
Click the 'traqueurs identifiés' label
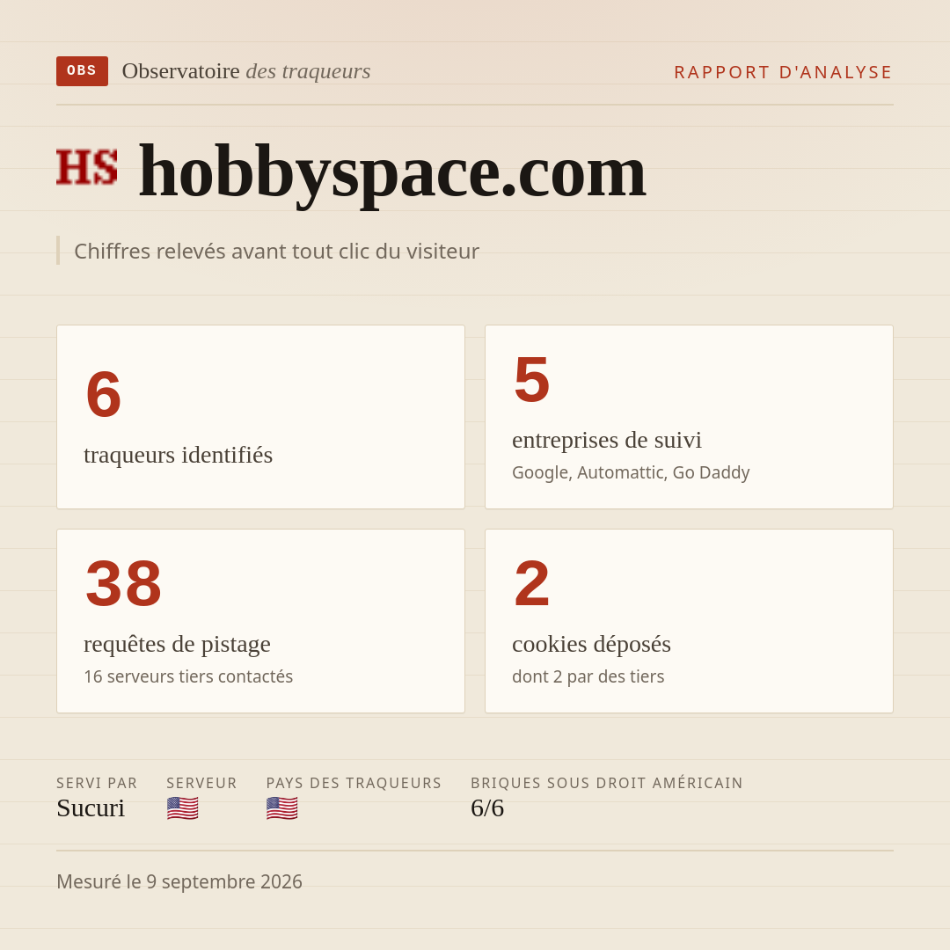click(178, 455)
